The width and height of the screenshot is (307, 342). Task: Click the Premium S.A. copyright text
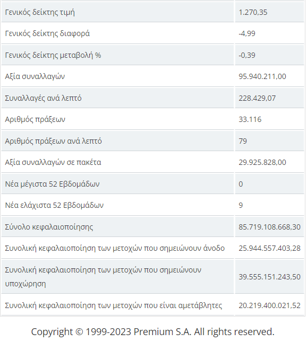click(x=153, y=332)
